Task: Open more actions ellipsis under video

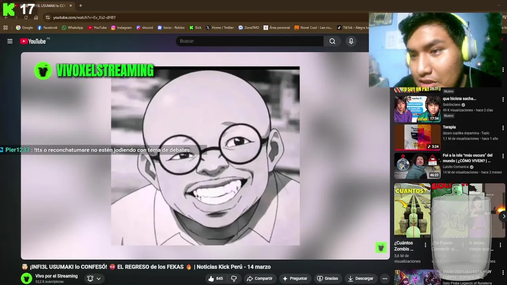Action: (385, 279)
